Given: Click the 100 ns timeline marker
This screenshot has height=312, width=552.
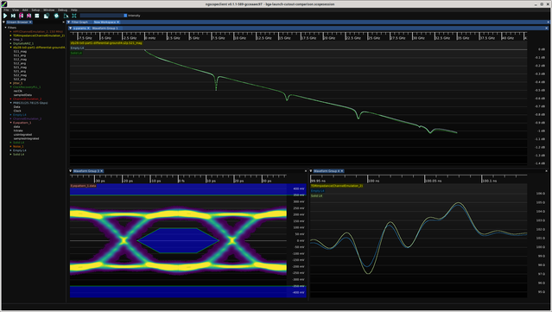Looking at the screenshot, I should (x=373, y=181).
